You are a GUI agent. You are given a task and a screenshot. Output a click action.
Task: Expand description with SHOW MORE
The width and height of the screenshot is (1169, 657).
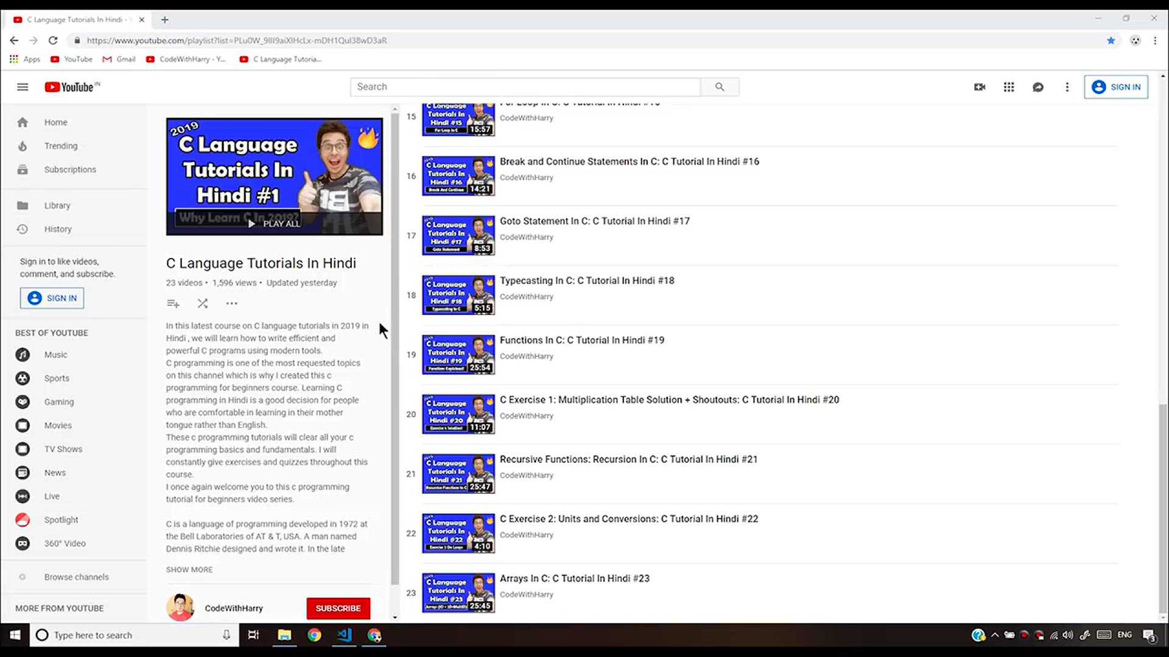tap(189, 569)
